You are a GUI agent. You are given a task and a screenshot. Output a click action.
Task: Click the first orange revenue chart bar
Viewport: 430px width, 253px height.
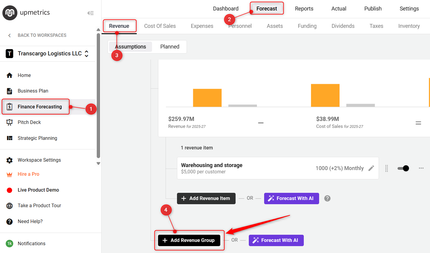click(x=207, y=98)
